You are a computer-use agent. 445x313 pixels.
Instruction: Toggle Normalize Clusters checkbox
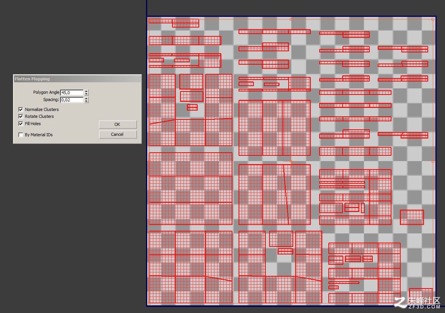tap(21, 109)
